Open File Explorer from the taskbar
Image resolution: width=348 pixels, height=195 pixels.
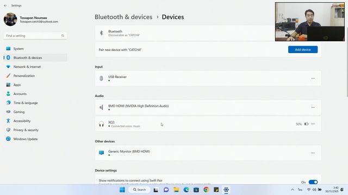click(x=176, y=190)
